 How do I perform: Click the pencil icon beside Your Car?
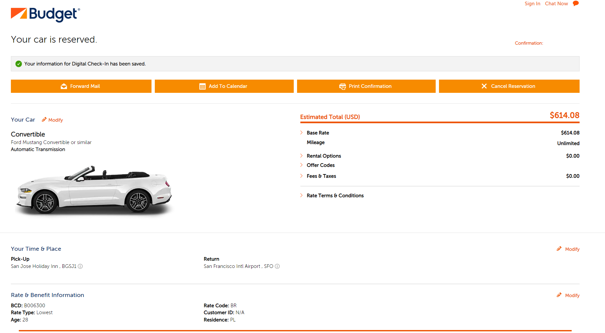click(44, 120)
